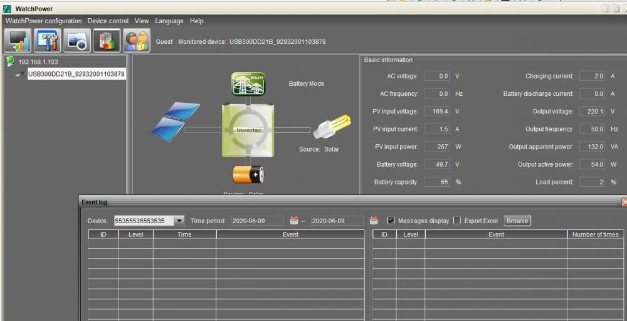Click the WatchPower title bar app icon

point(7,9)
